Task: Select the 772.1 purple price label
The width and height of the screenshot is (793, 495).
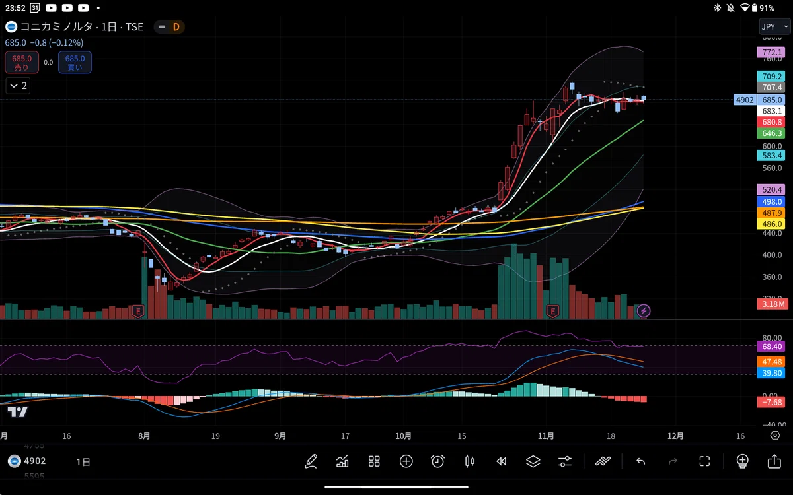Action: (772, 53)
